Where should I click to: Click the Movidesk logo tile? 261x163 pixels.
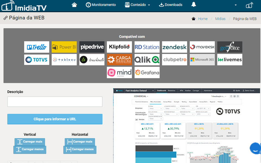click(202, 47)
